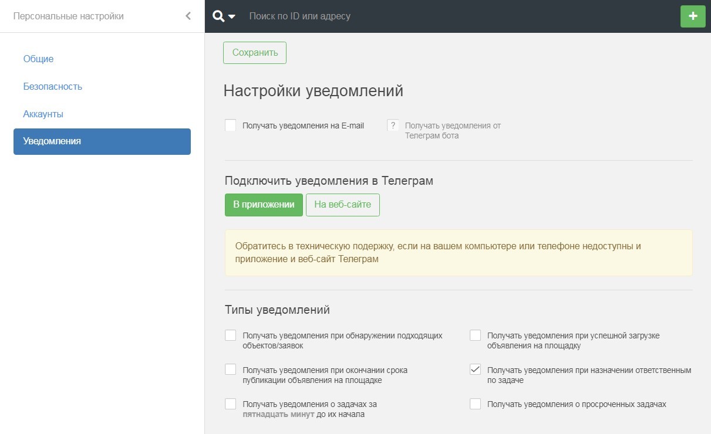Screen dimensions: 711x434
Task: Check уведомления о просроченных задачах
Action: tap(475, 404)
